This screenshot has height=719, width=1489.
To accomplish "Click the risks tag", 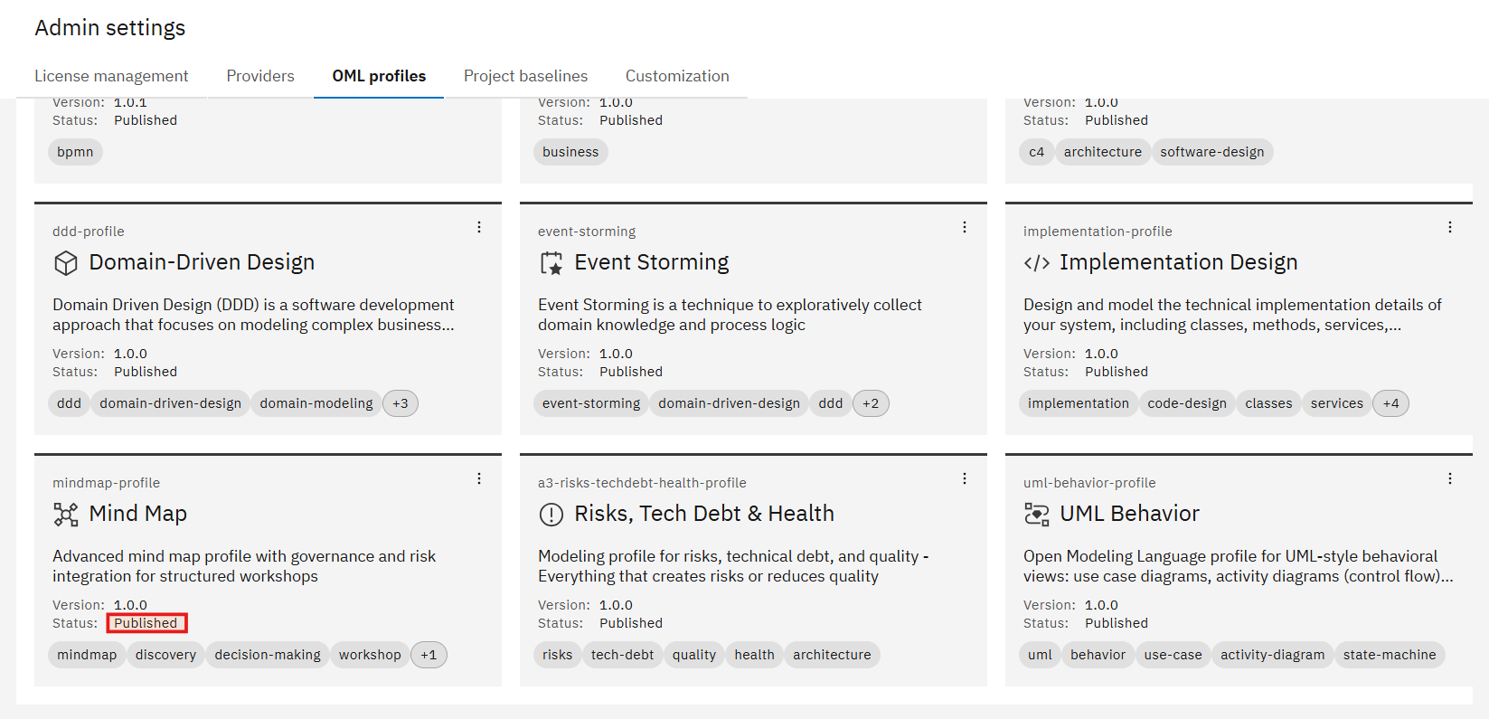I will [x=557, y=655].
